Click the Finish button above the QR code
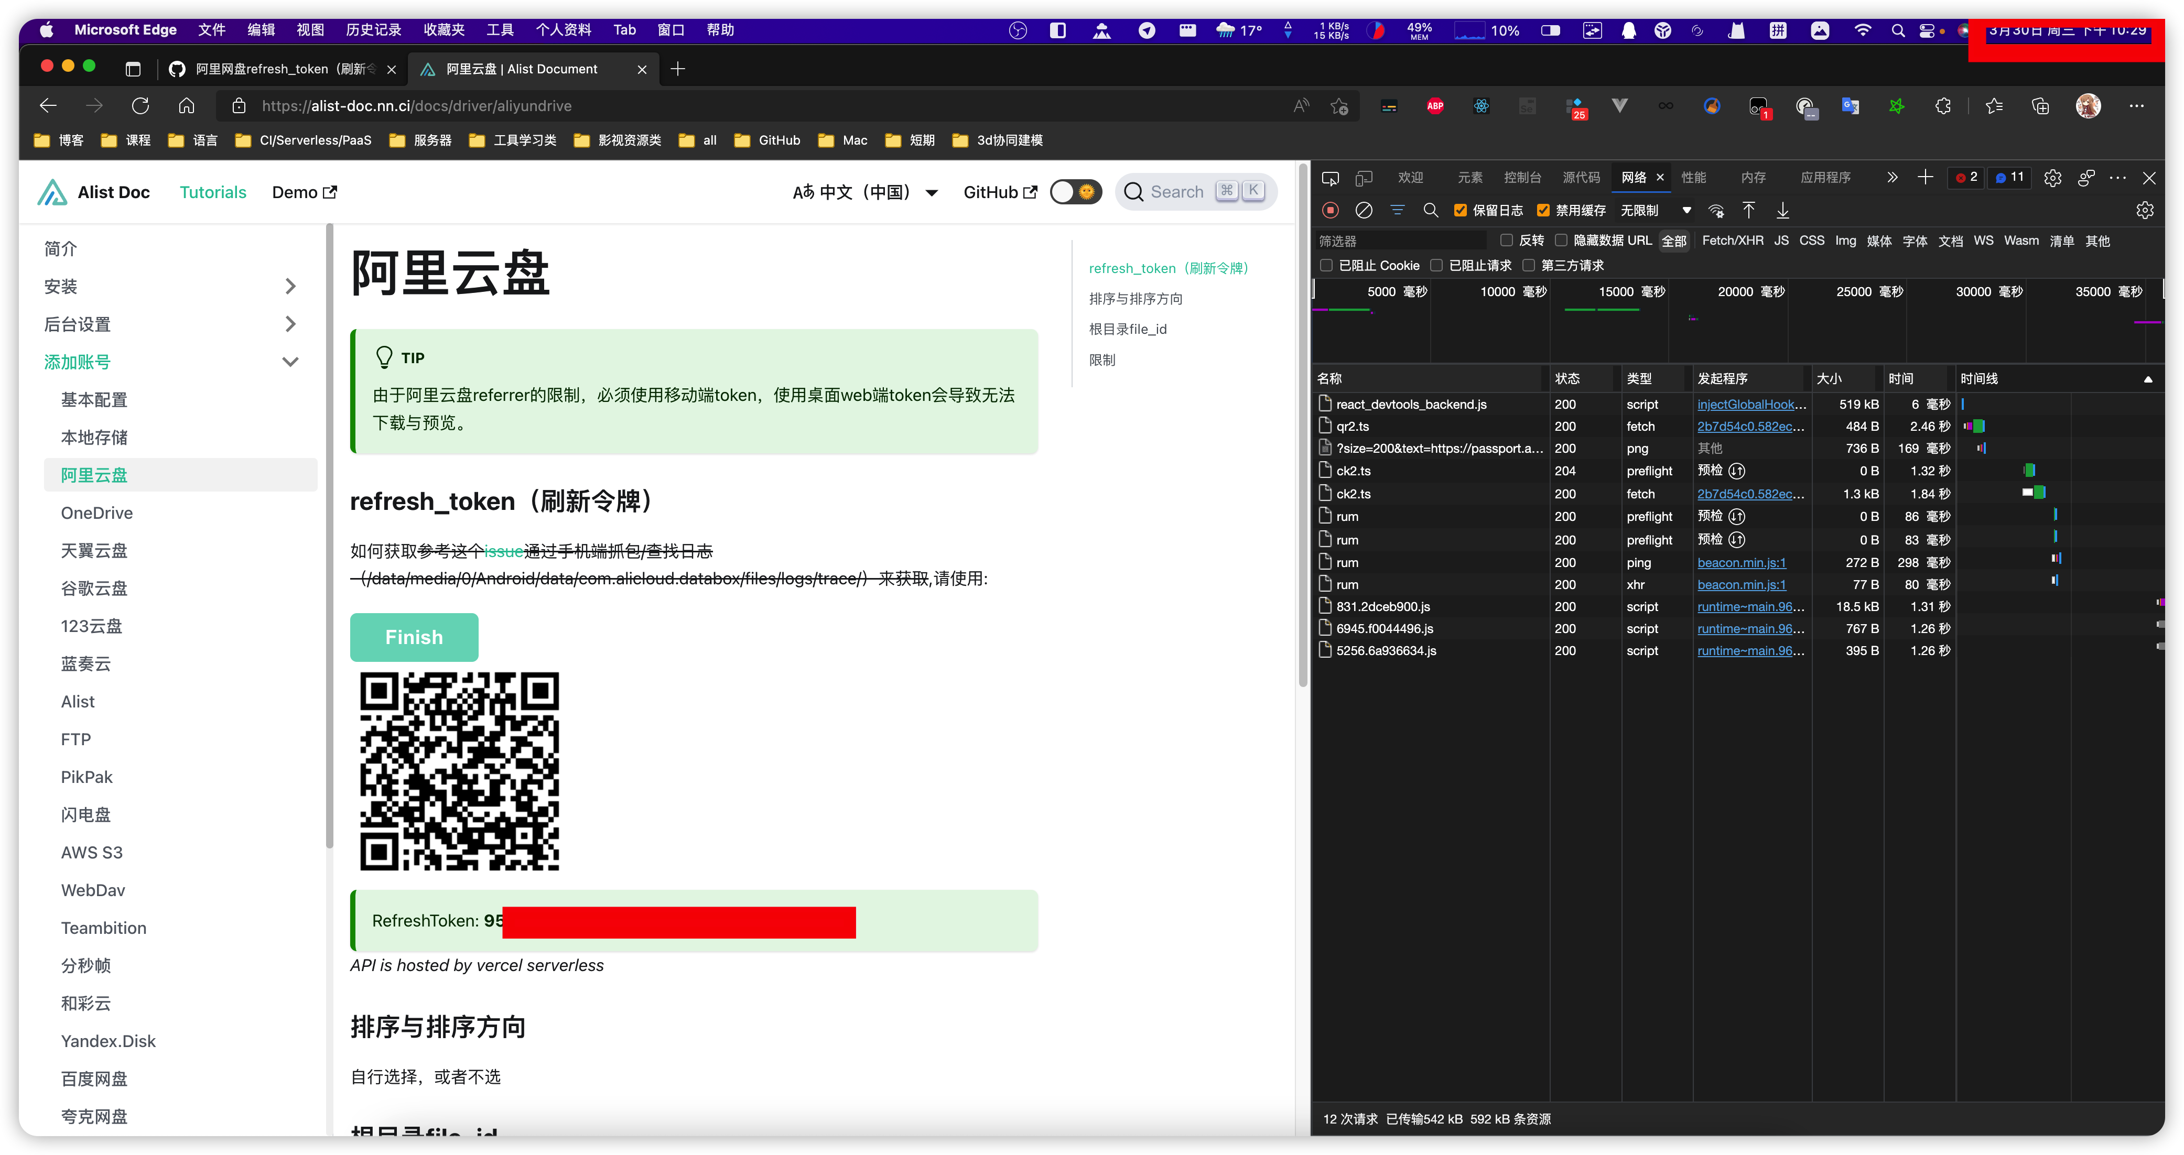Image resolution: width=2184 pixels, height=1155 pixels. [414, 636]
